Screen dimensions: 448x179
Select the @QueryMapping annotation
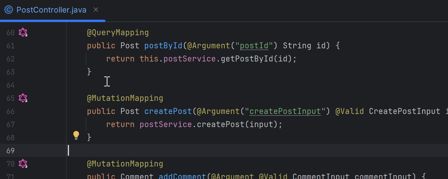[118, 32]
